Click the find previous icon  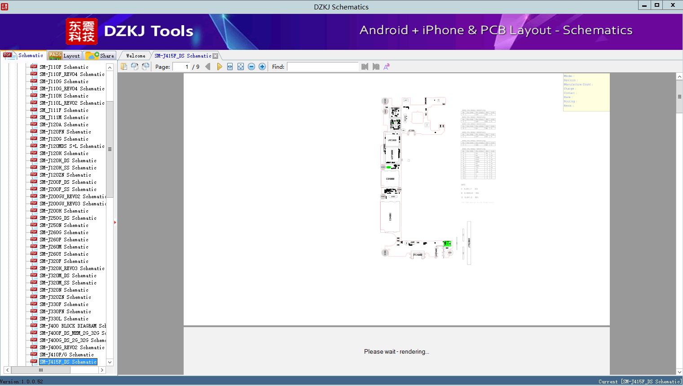[x=365, y=67]
